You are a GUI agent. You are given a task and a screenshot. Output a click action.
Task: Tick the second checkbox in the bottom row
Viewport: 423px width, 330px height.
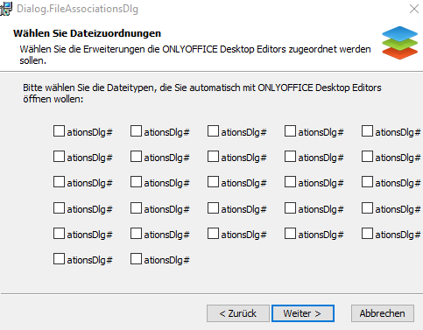[x=136, y=259]
